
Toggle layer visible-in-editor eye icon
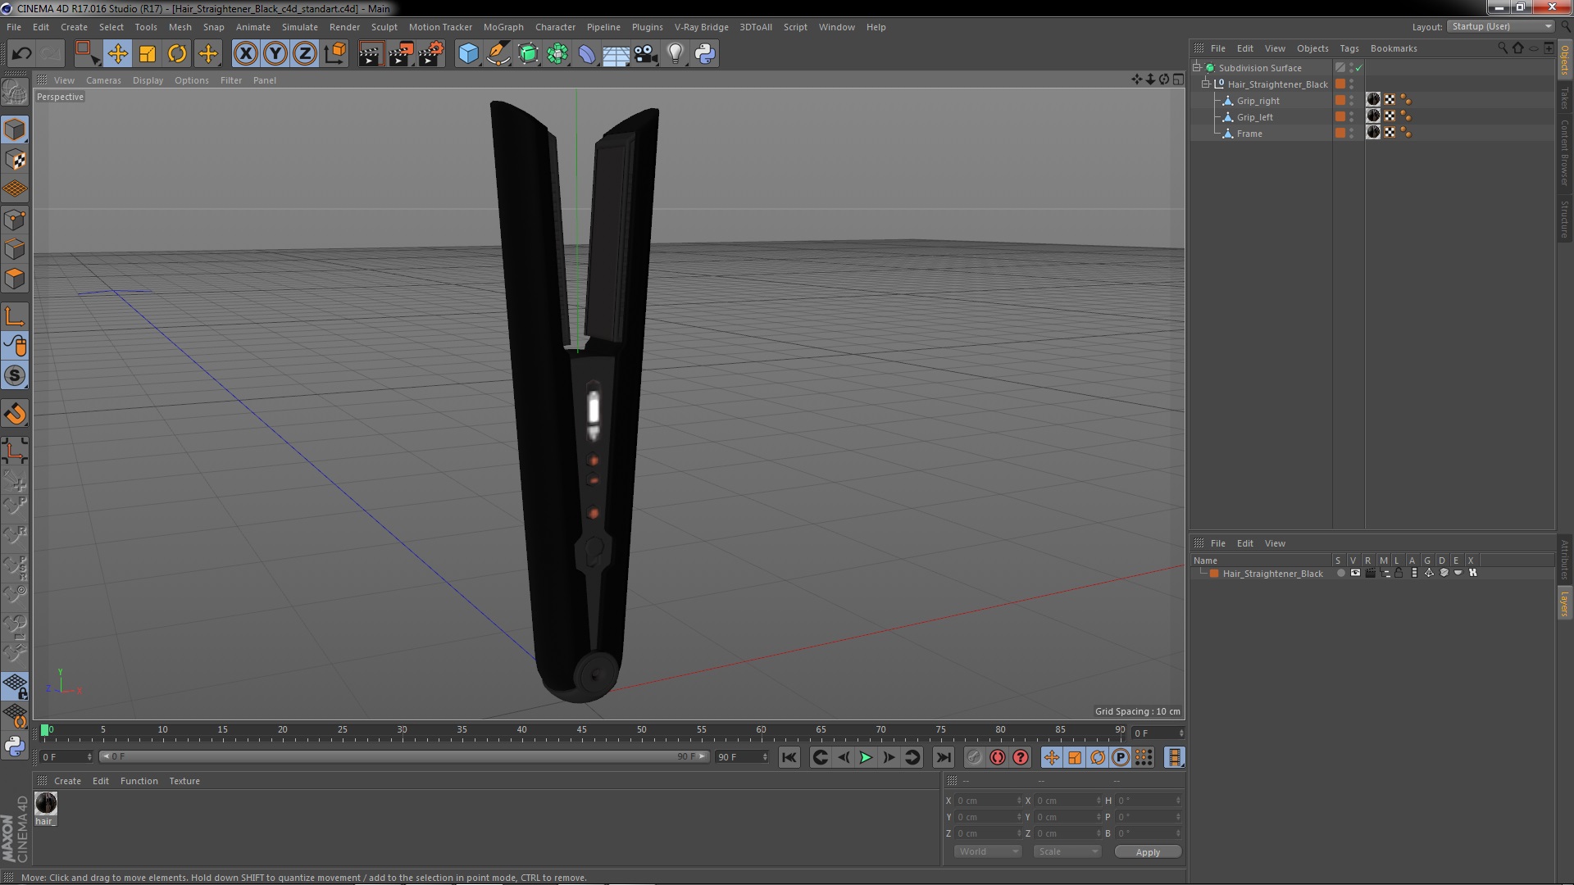[x=1355, y=573]
